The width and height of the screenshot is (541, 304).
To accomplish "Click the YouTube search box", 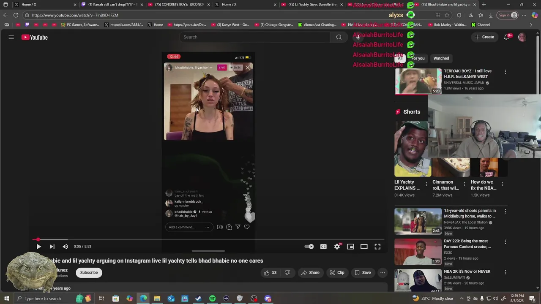I will [x=255, y=37].
